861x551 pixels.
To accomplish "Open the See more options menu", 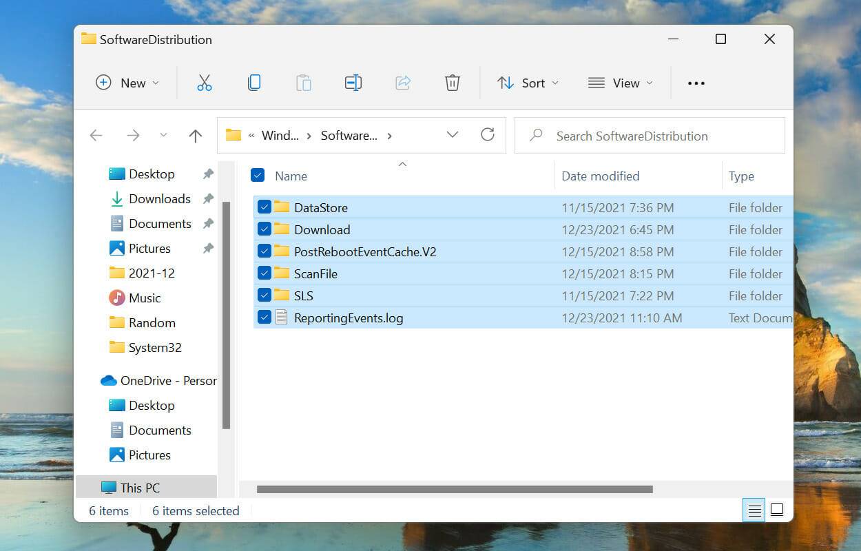I will click(x=696, y=83).
